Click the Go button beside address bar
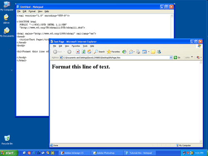Screen dimensions: 208x156 pyautogui.click(x=177, y=57)
